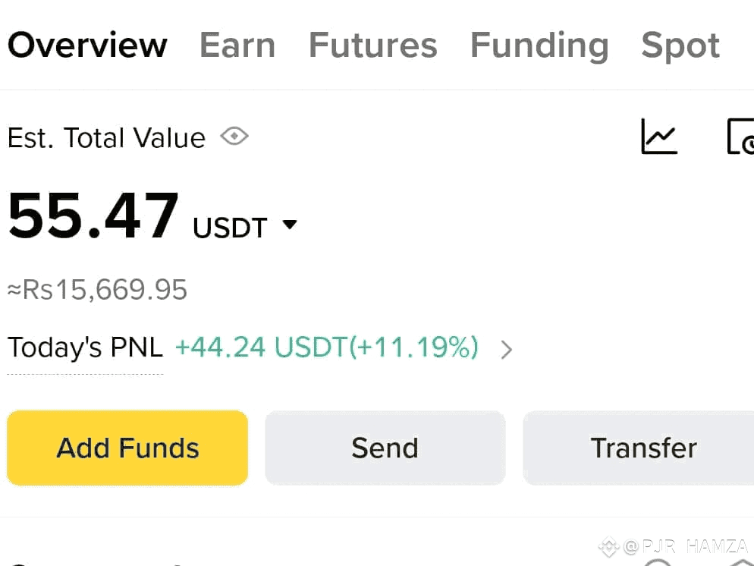754x566 pixels.
Task: Open the transaction history icon
Action: point(740,137)
